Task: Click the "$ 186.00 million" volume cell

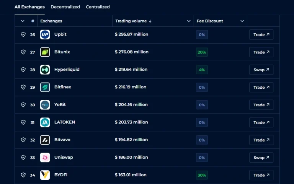Action: (x=131, y=157)
